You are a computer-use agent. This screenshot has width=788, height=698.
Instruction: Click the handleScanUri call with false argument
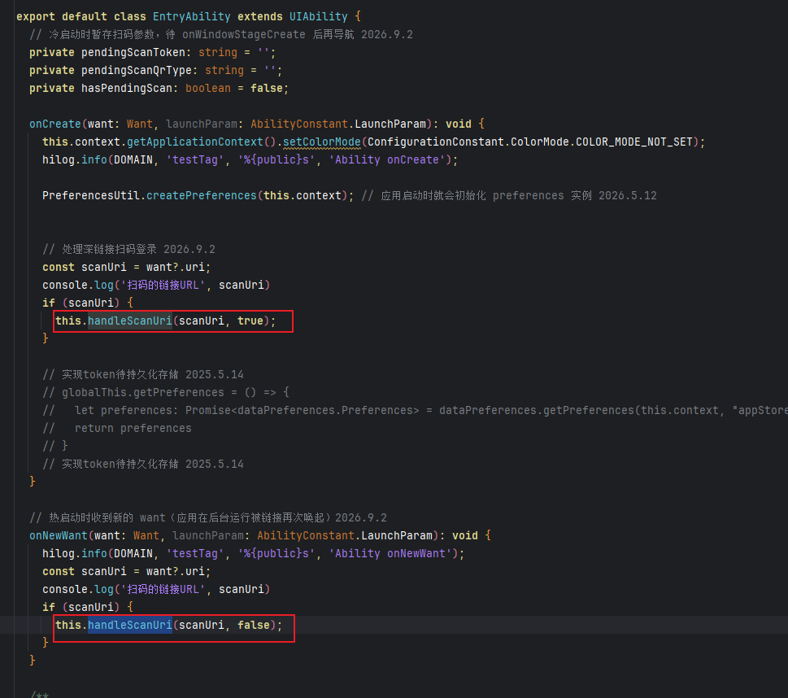(169, 625)
